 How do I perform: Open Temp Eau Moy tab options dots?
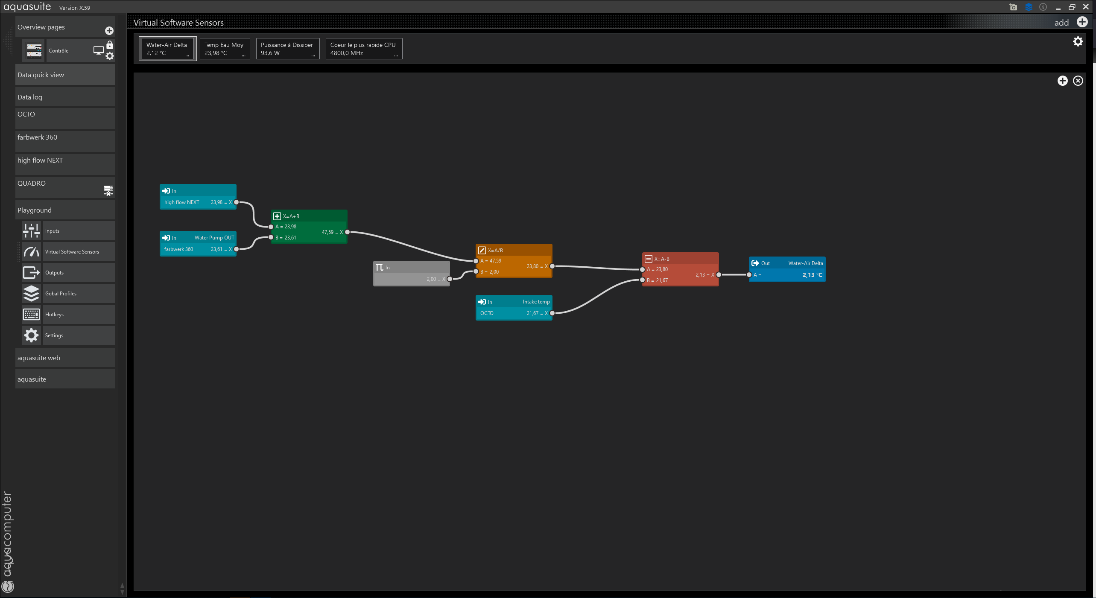(244, 55)
